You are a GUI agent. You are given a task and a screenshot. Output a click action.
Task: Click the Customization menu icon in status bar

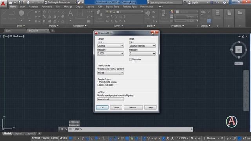[249, 138]
